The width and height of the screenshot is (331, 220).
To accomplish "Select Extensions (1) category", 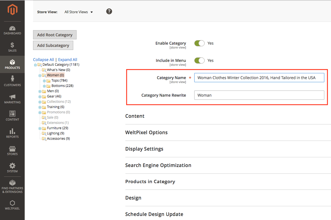I will pyautogui.click(x=58, y=123).
